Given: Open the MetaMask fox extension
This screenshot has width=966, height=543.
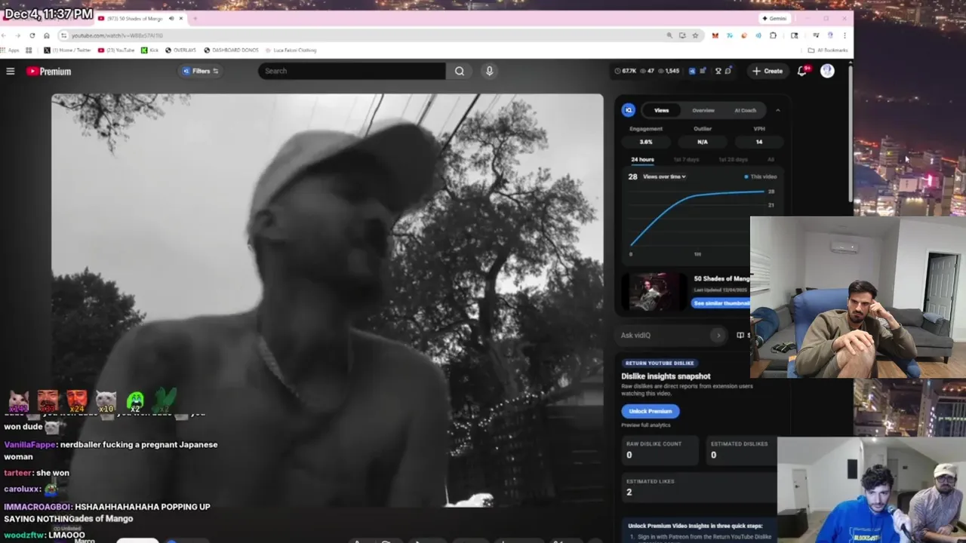Looking at the screenshot, I should point(715,35).
